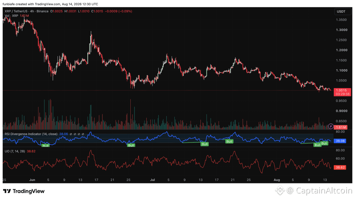This screenshot has height=199, width=355.
Task: Click the funbiafe created with TradingView.com caption
Action: pyautogui.click(x=50, y=4)
